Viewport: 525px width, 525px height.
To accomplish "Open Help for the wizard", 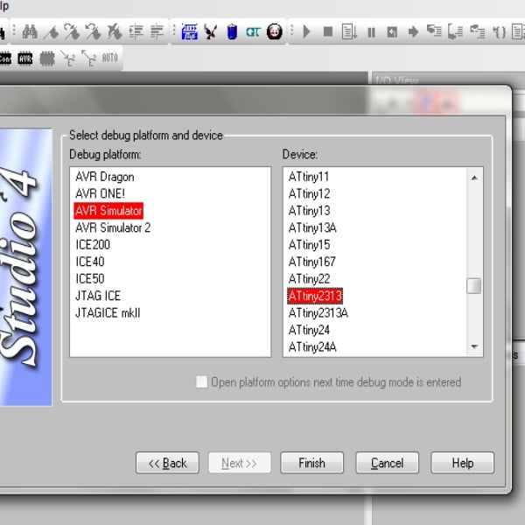I will click(x=462, y=463).
